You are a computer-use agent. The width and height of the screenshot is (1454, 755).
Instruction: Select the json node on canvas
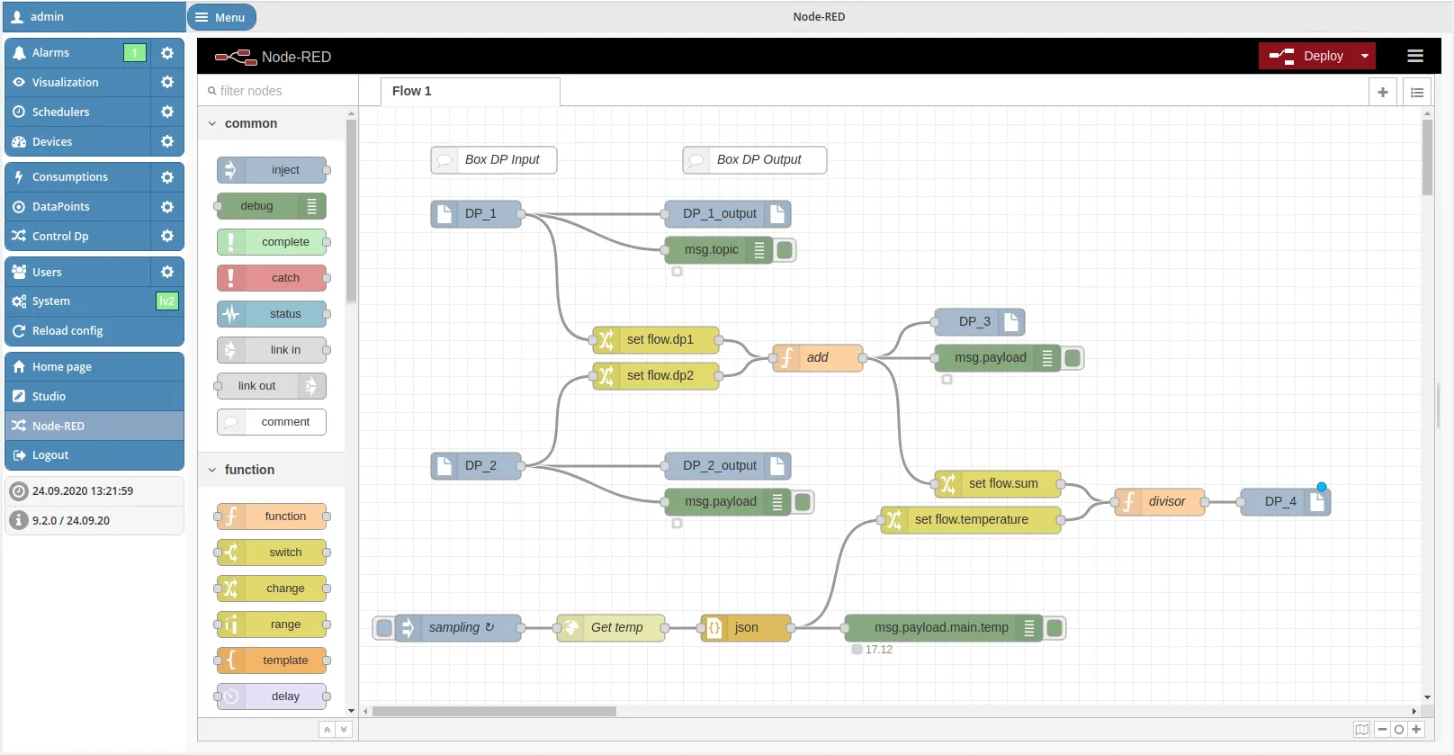tap(745, 628)
